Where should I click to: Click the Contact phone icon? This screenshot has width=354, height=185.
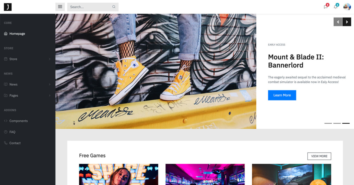(6, 143)
